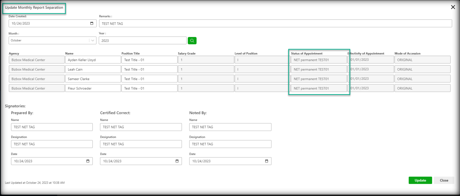Open Prepared By date calendar picker

pyautogui.click(x=88, y=161)
